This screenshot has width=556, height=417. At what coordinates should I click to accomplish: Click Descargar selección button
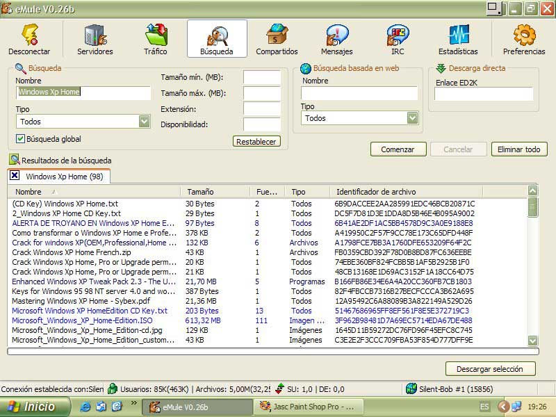click(x=490, y=369)
